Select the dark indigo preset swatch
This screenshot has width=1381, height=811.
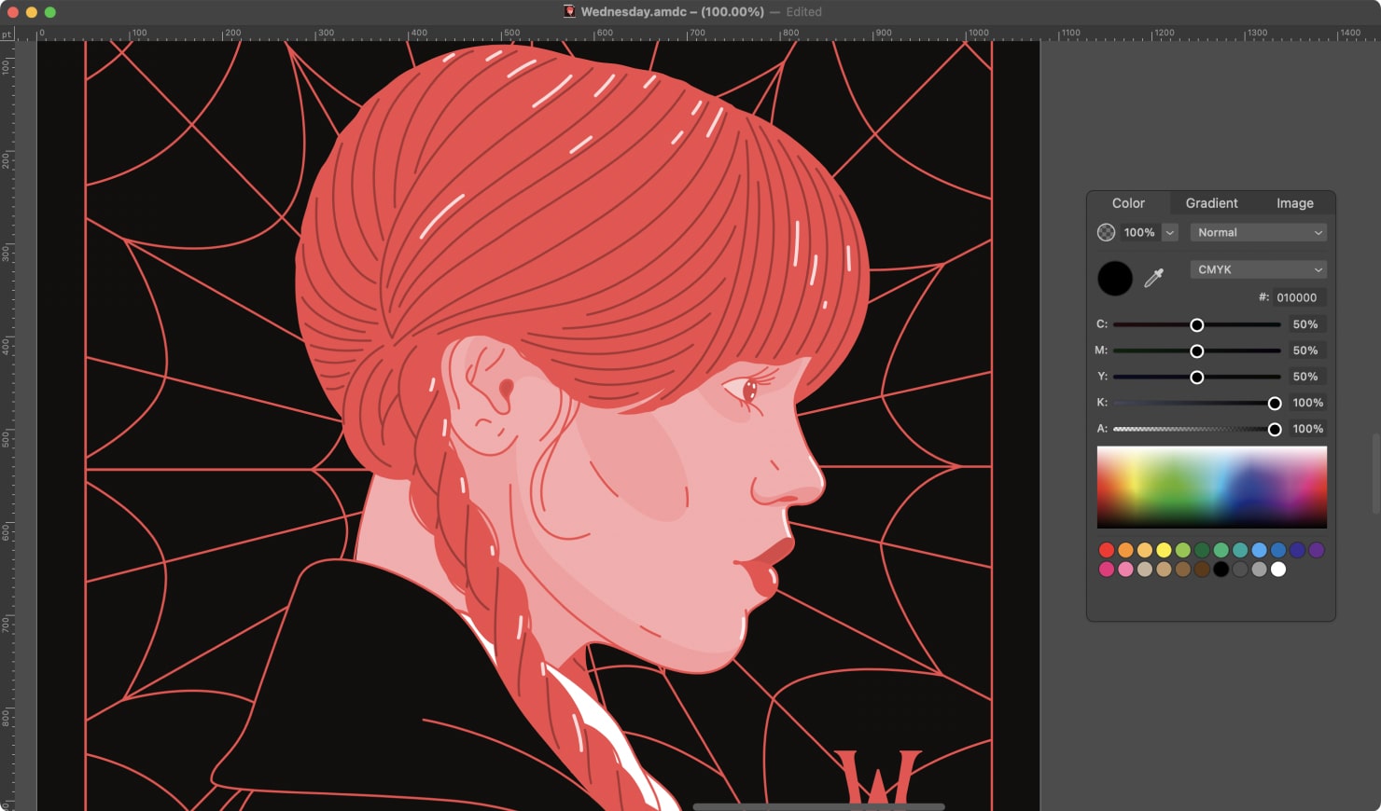pos(1297,550)
